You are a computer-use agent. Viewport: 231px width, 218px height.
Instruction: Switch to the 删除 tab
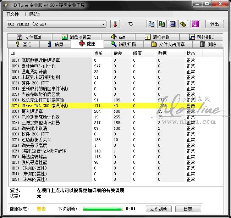click(x=208, y=44)
